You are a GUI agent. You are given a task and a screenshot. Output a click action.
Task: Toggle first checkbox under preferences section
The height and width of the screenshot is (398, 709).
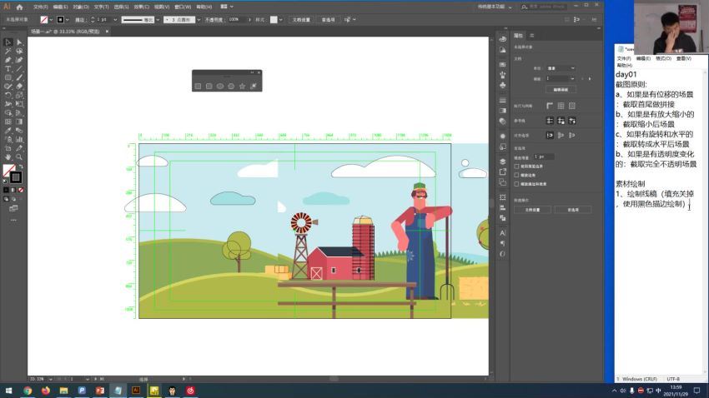(517, 166)
